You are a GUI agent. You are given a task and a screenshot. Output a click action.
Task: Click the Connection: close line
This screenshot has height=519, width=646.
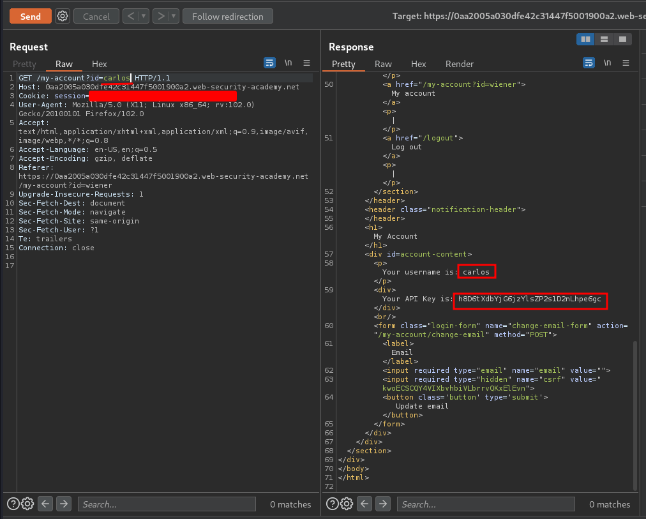pos(56,248)
